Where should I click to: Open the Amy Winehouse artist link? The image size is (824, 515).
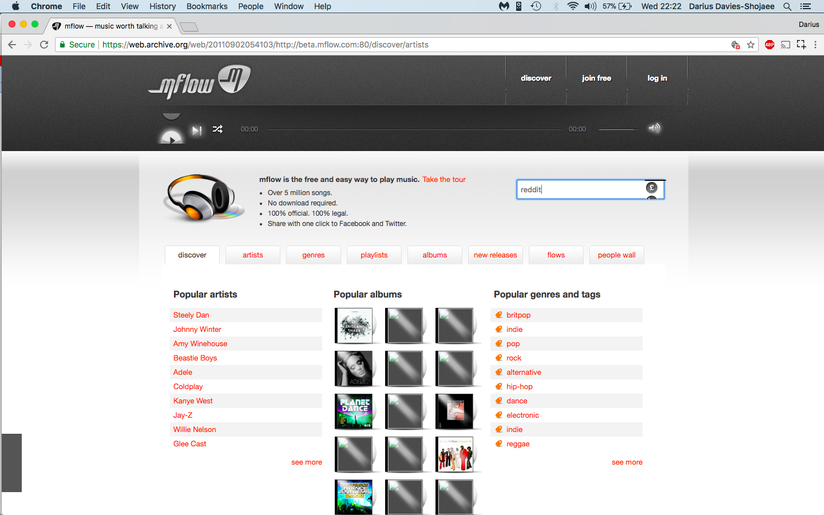[x=200, y=344]
